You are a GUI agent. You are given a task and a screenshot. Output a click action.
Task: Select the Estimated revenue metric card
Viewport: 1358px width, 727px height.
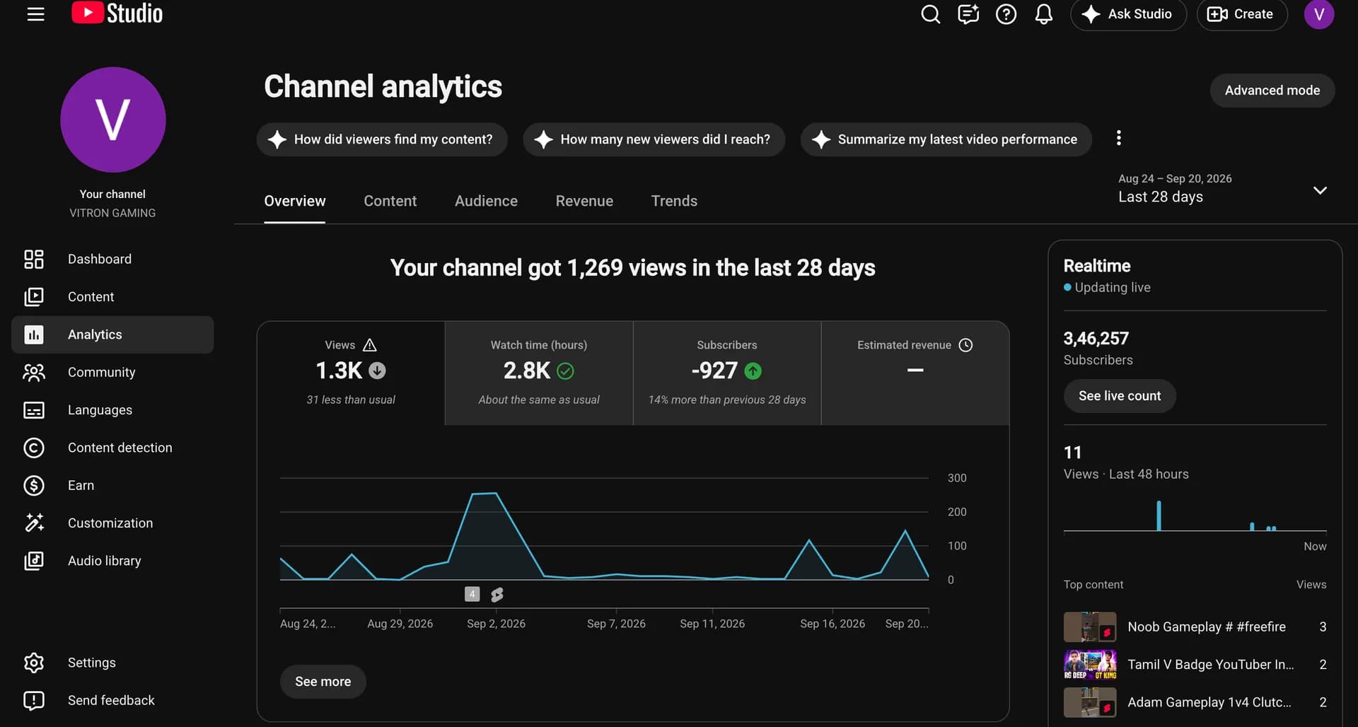click(915, 373)
